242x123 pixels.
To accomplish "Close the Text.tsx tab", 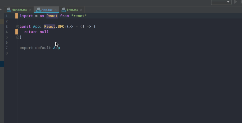I will click(x=81, y=10).
